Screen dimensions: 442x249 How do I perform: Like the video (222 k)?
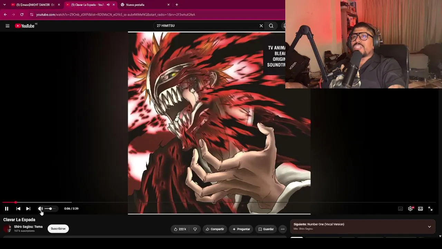pos(180,229)
